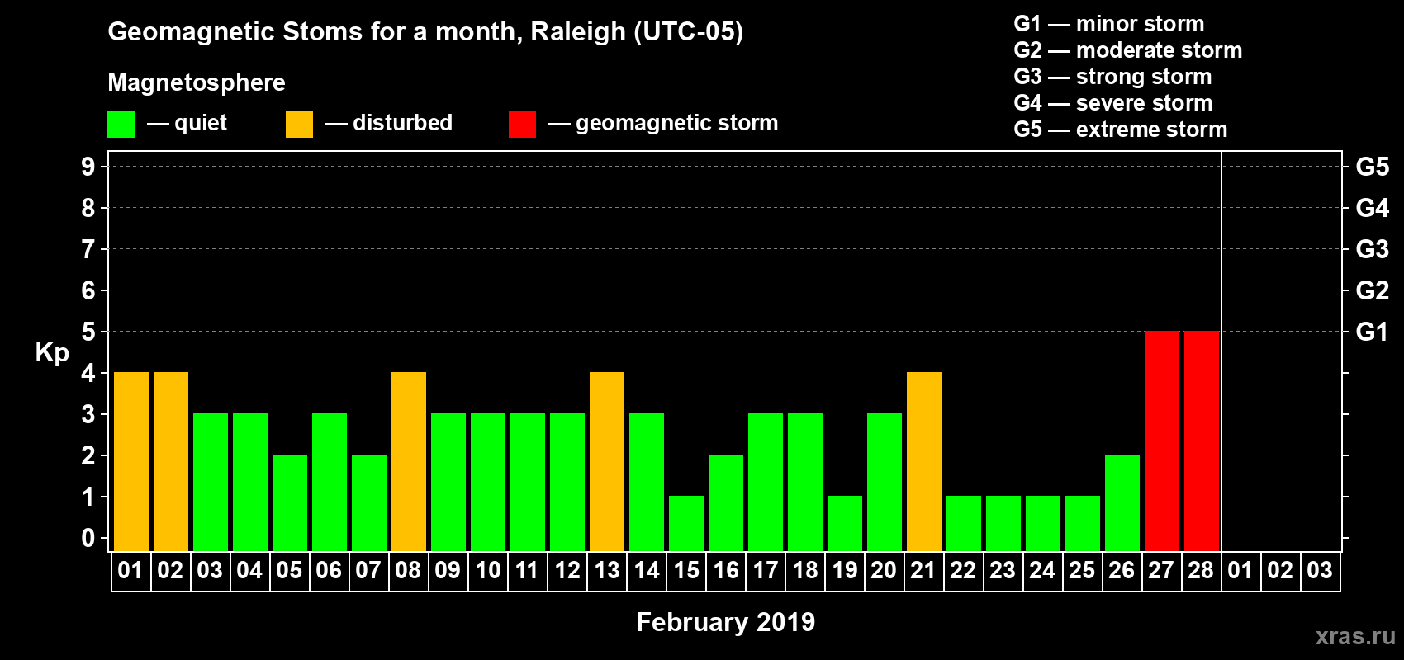
Task: Select the orange bar for day 08
Action: point(409,462)
